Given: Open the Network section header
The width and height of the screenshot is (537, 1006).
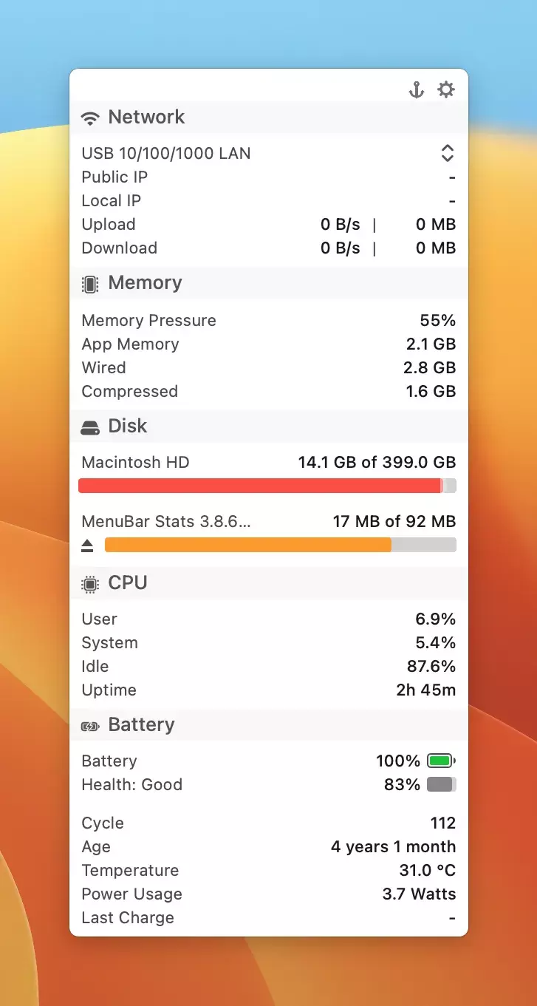Looking at the screenshot, I should tap(146, 117).
